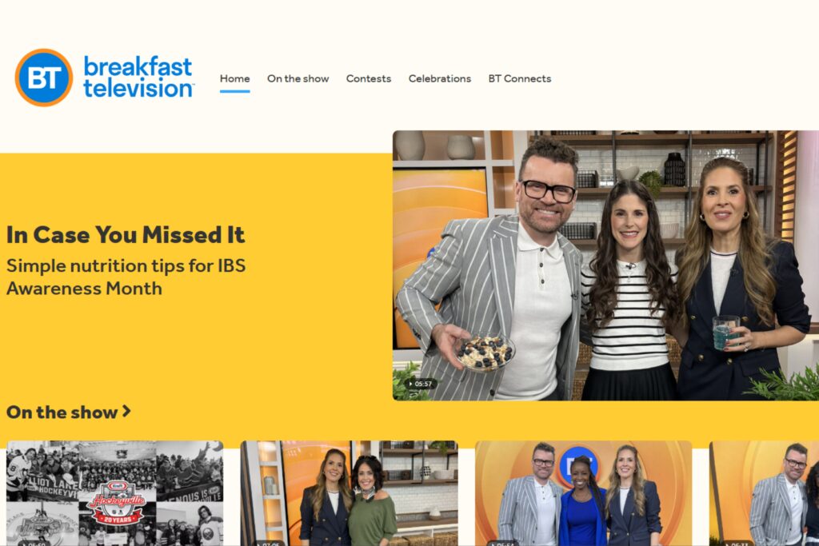This screenshot has height=546, width=819.
Task: Click the breakfast television wordmark
Action: tap(138, 78)
